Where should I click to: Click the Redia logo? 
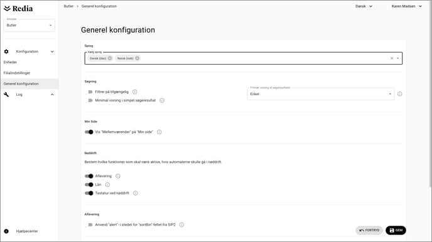click(18, 9)
